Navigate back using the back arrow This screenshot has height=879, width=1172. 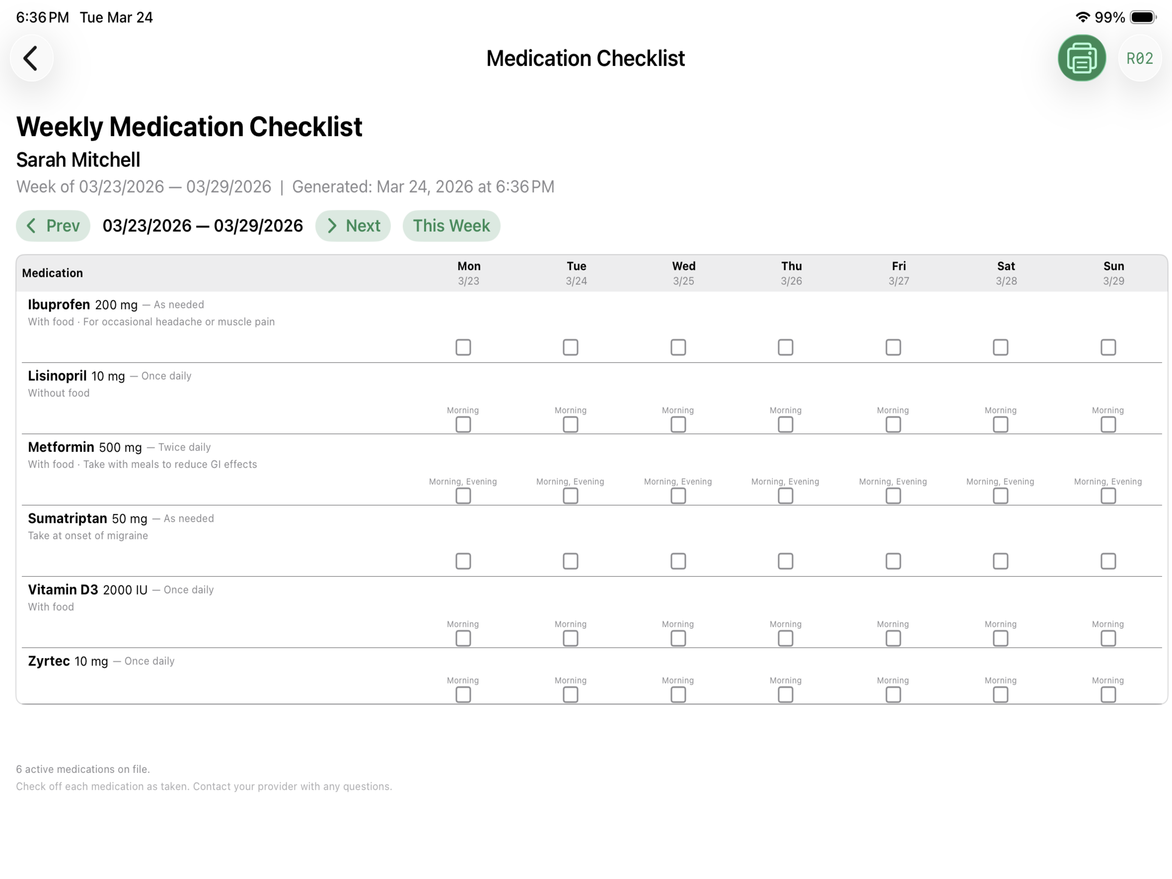(31, 58)
